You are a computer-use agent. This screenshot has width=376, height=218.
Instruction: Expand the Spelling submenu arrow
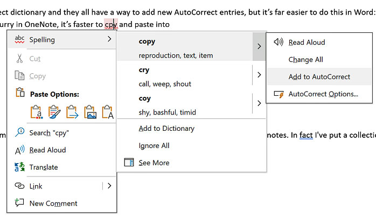click(x=109, y=39)
